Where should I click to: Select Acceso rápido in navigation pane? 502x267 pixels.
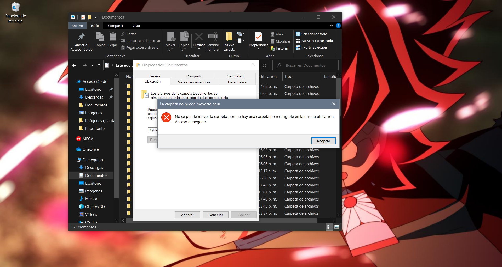[x=92, y=82]
